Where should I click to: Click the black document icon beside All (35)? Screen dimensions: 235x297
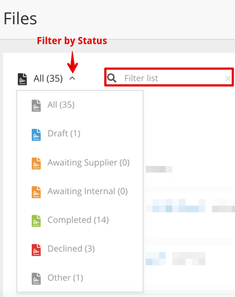pos(22,79)
